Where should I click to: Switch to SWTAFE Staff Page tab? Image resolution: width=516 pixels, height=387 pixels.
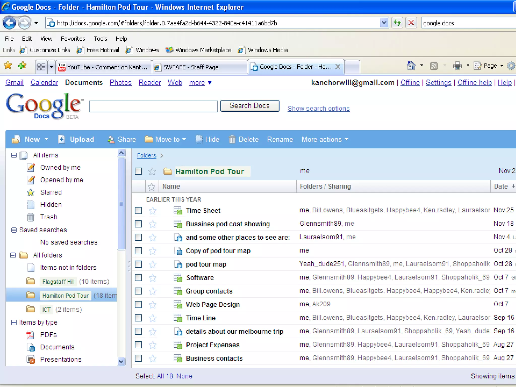point(200,67)
